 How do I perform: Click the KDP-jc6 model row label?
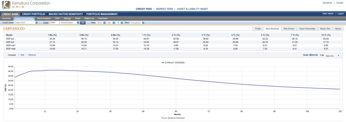pos(10,42)
